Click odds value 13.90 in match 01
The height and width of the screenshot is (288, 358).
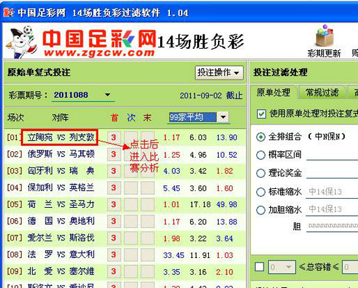tap(227, 137)
